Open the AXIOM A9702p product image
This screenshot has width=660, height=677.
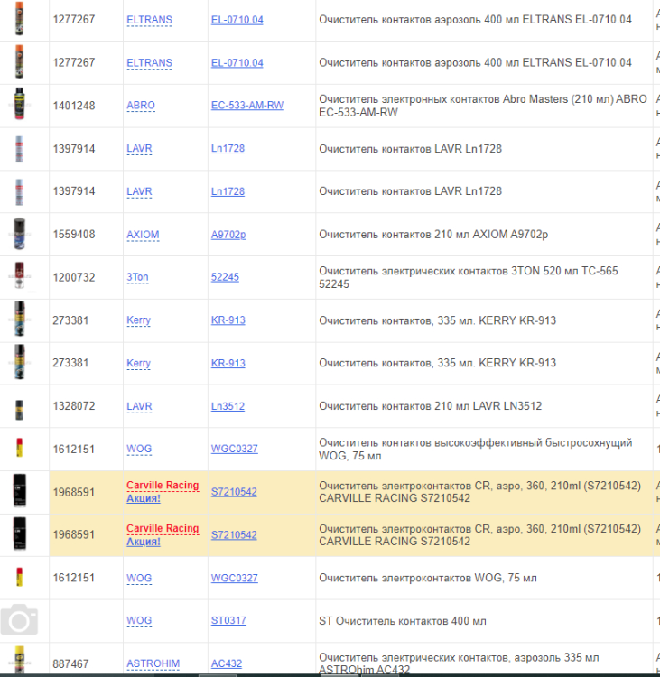[19, 235]
